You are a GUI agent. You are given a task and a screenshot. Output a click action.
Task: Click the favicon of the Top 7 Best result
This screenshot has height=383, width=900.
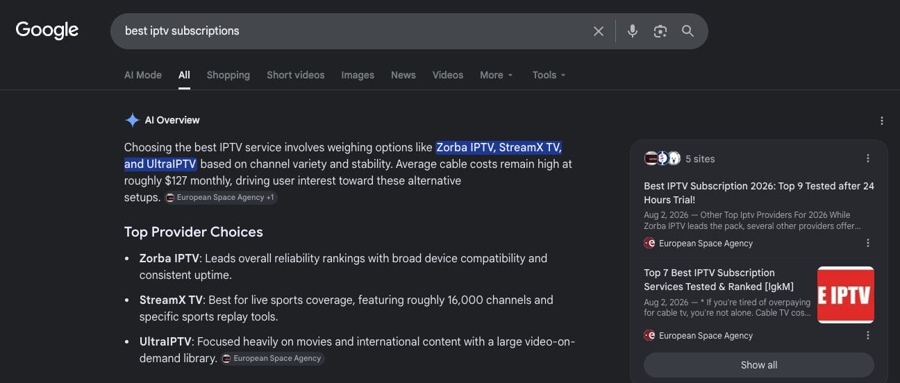(x=649, y=335)
